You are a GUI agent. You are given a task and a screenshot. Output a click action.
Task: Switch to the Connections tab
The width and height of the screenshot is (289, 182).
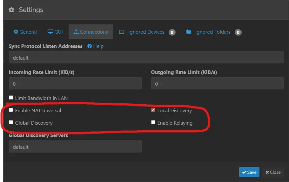click(x=91, y=32)
